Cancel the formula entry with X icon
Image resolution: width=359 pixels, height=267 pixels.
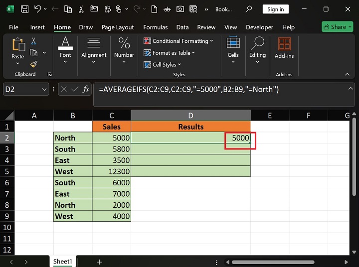64,89
